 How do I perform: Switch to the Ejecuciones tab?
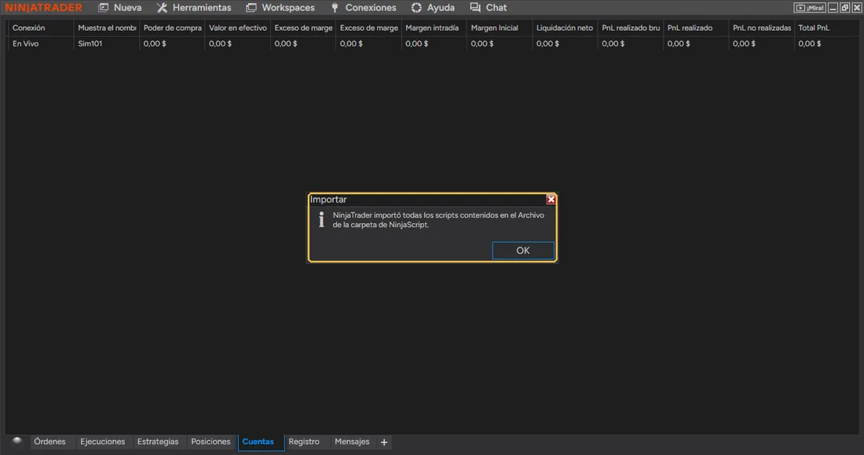coord(102,442)
